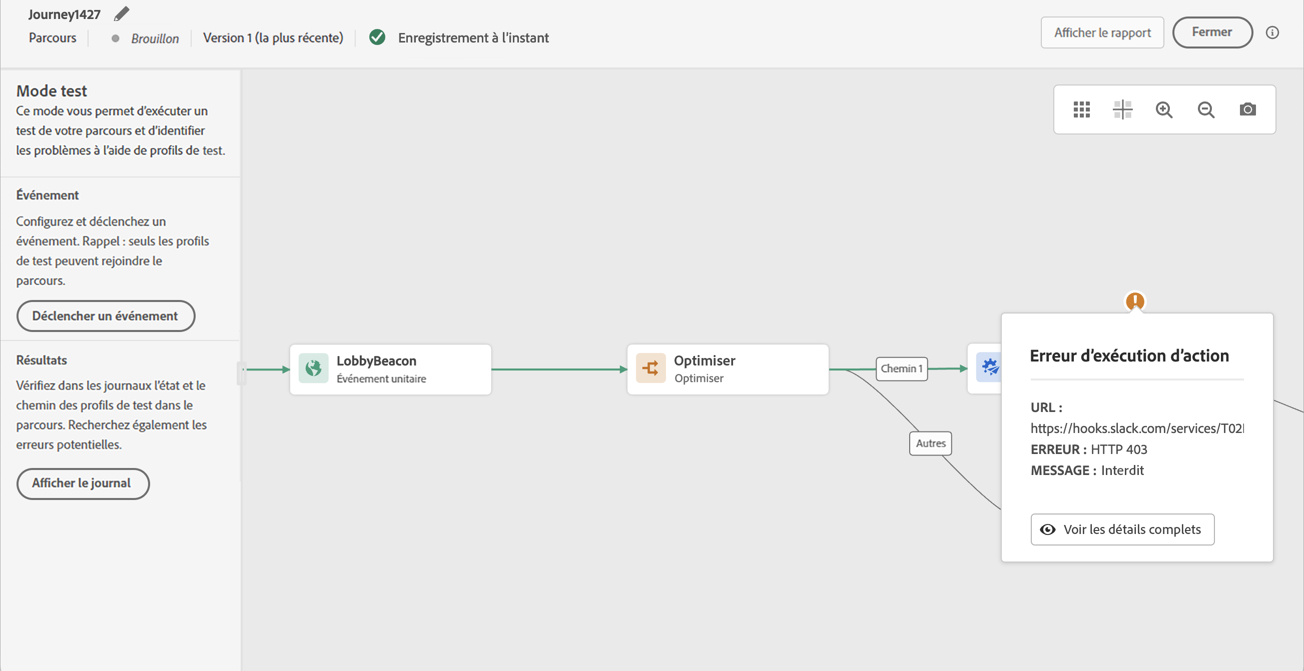
Task: Click the info icon next to Fermer
Action: (x=1272, y=33)
